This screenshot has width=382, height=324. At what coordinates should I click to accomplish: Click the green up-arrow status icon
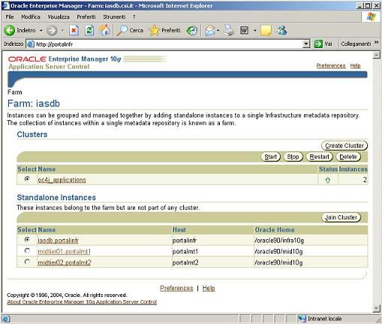pyautogui.click(x=328, y=180)
